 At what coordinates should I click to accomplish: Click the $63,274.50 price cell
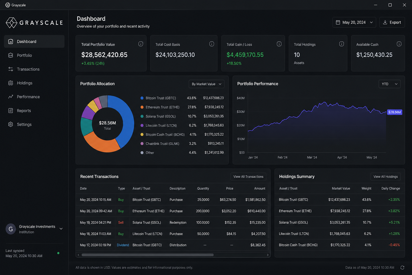pos(228,200)
